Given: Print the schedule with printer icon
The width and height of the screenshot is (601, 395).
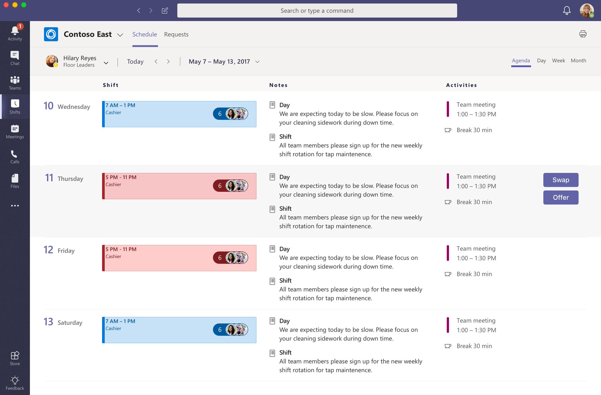Looking at the screenshot, I should click(583, 34).
